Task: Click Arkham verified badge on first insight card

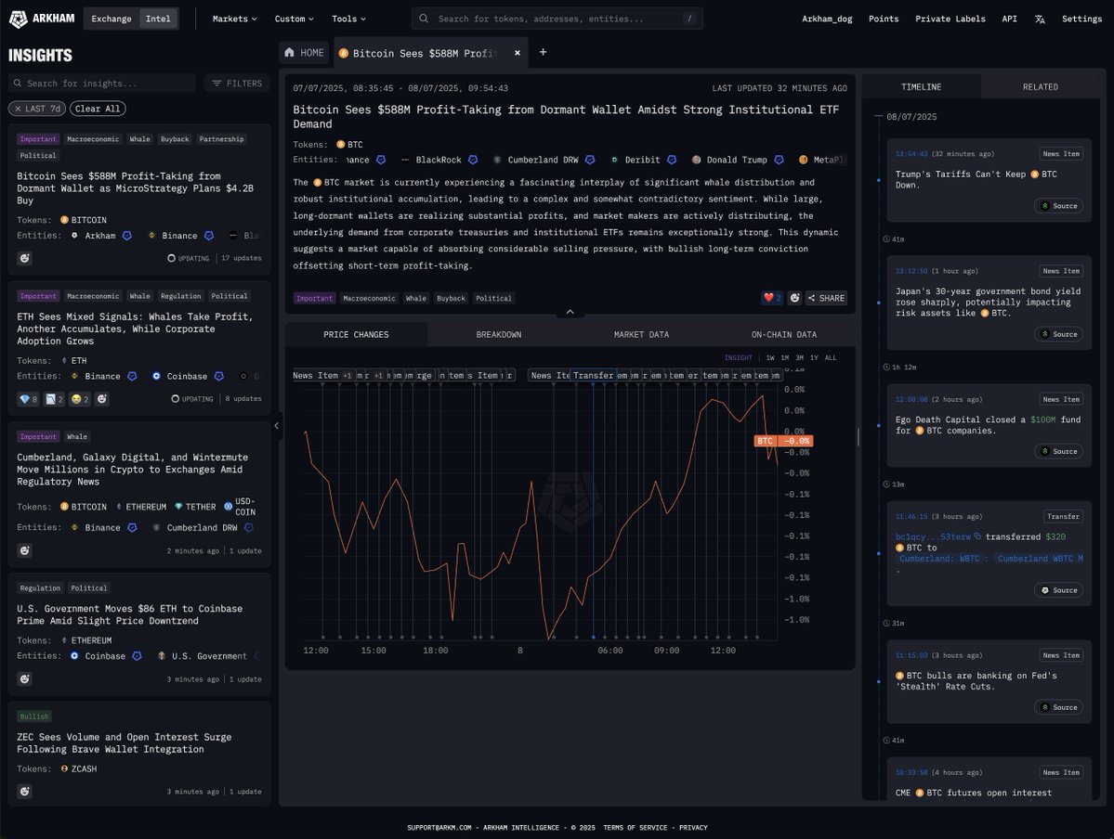Action: pyautogui.click(x=127, y=236)
